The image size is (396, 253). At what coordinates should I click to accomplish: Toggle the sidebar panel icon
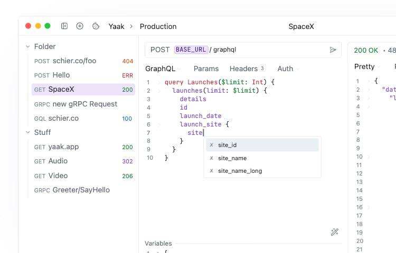click(x=64, y=26)
